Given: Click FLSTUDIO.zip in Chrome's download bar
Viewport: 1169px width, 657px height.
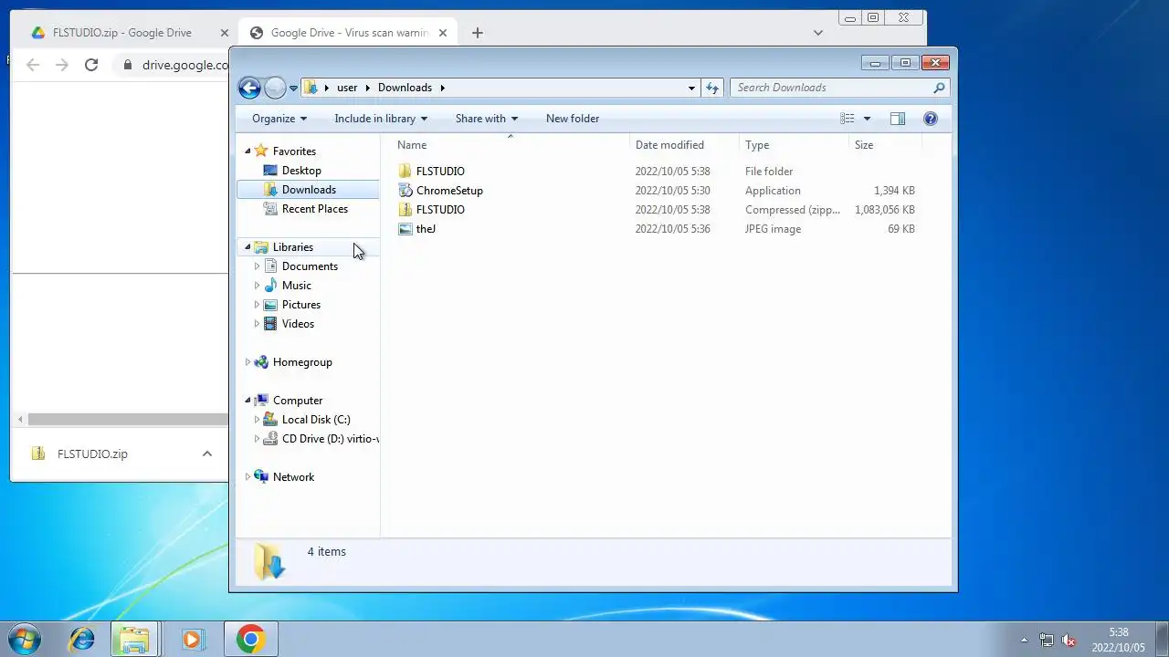Looking at the screenshot, I should tap(91, 454).
